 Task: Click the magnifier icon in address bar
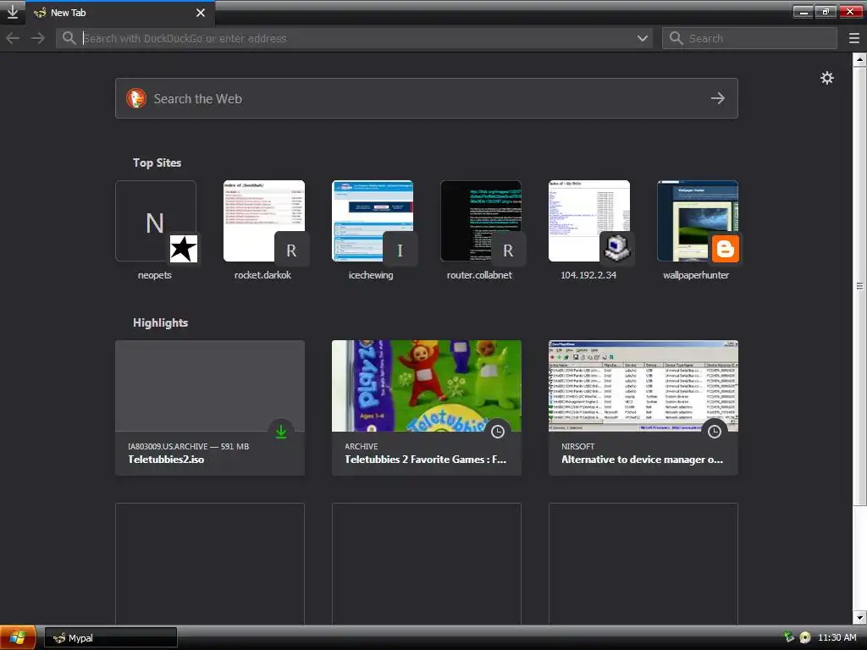coord(69,38)
